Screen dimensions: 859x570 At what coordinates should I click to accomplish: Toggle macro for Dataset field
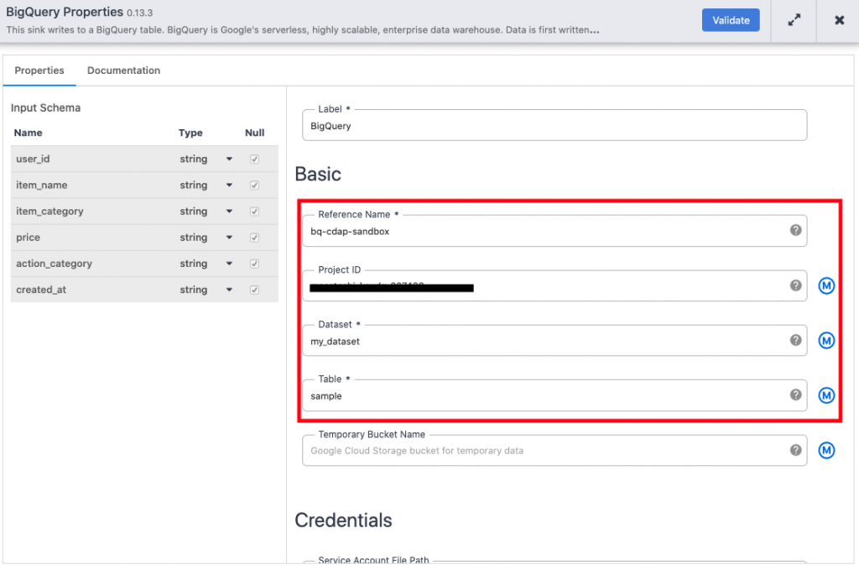coord(826,340)
